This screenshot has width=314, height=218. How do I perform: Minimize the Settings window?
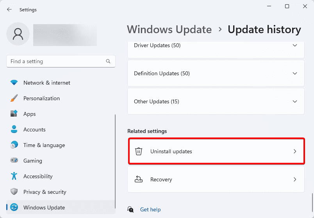(x=269, y=6)
